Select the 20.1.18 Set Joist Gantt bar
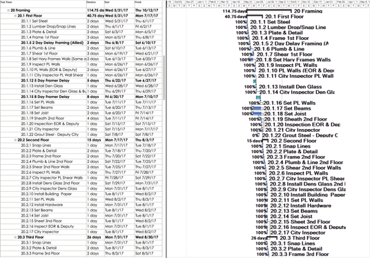The width and height of the screenshot is (370, 258). [x=257, y=114]
